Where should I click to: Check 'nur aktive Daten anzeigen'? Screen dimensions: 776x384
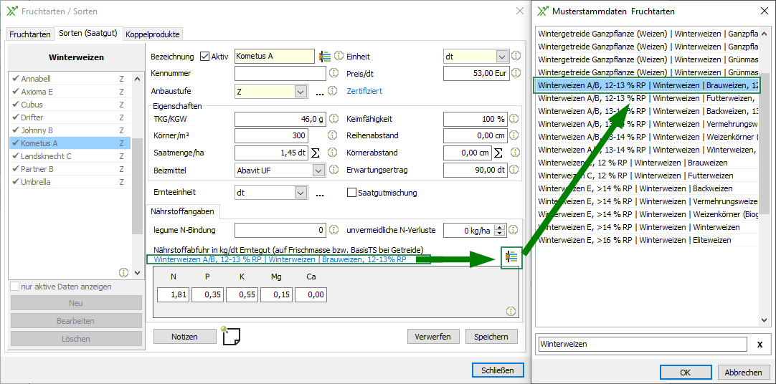14,287
